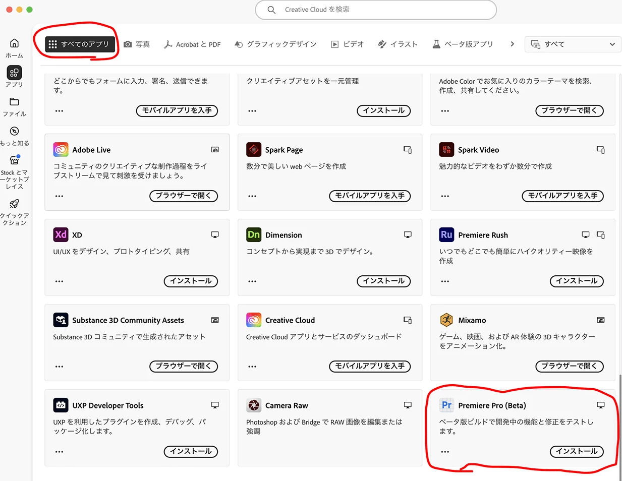Click ブラウザーで開く on Substance 3D card
622x481 pixels.
coord(184,367)
